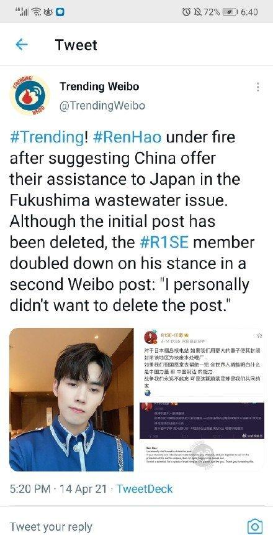The height and width of the screenshot is (535, 273).
Task: Tap the Trending Weibo display name
Action: (x=99, y=86)
